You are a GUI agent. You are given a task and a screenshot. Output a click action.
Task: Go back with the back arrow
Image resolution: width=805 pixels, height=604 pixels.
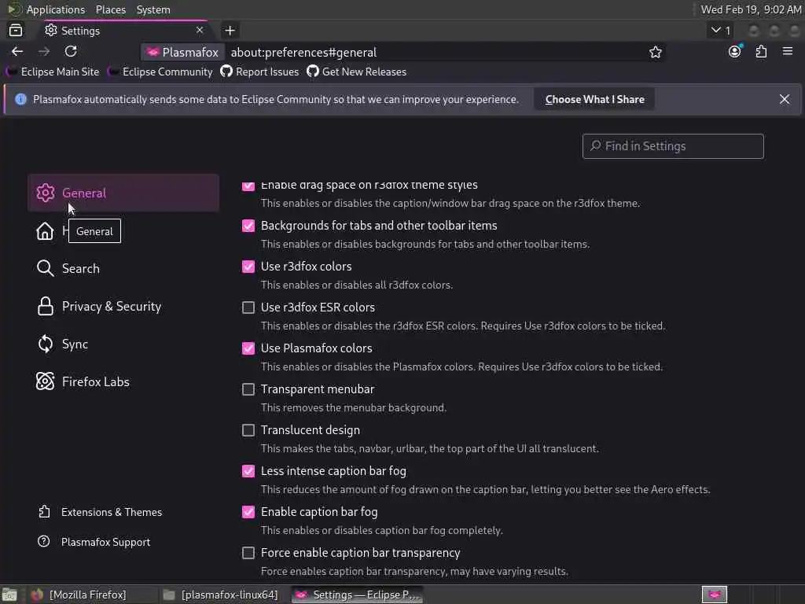point(17,51)
